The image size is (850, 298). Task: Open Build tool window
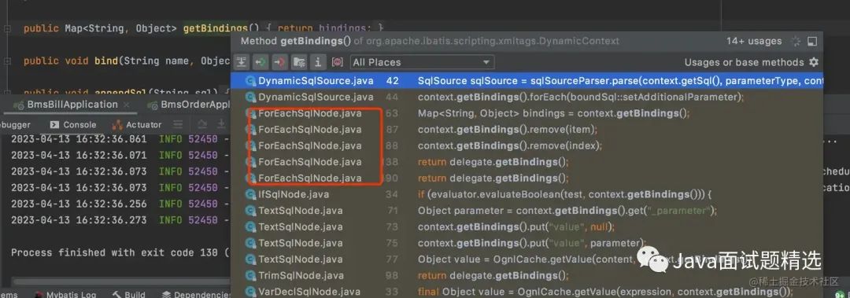point(128,295)
